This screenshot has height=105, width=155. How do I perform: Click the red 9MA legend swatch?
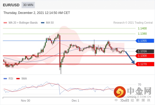click(18, 79)
